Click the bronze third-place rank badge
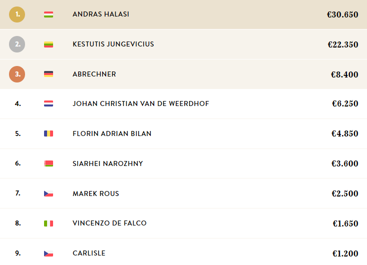 (x=17, y=74)
